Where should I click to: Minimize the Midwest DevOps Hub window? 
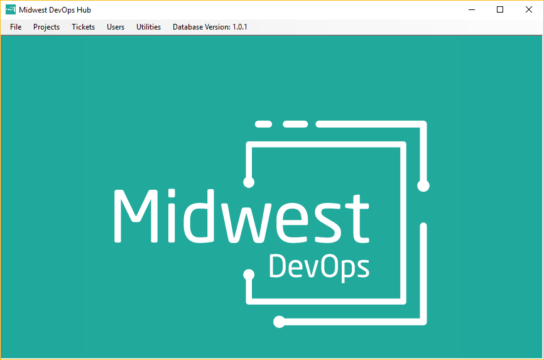pyautogui.click(x=472, y=10)
